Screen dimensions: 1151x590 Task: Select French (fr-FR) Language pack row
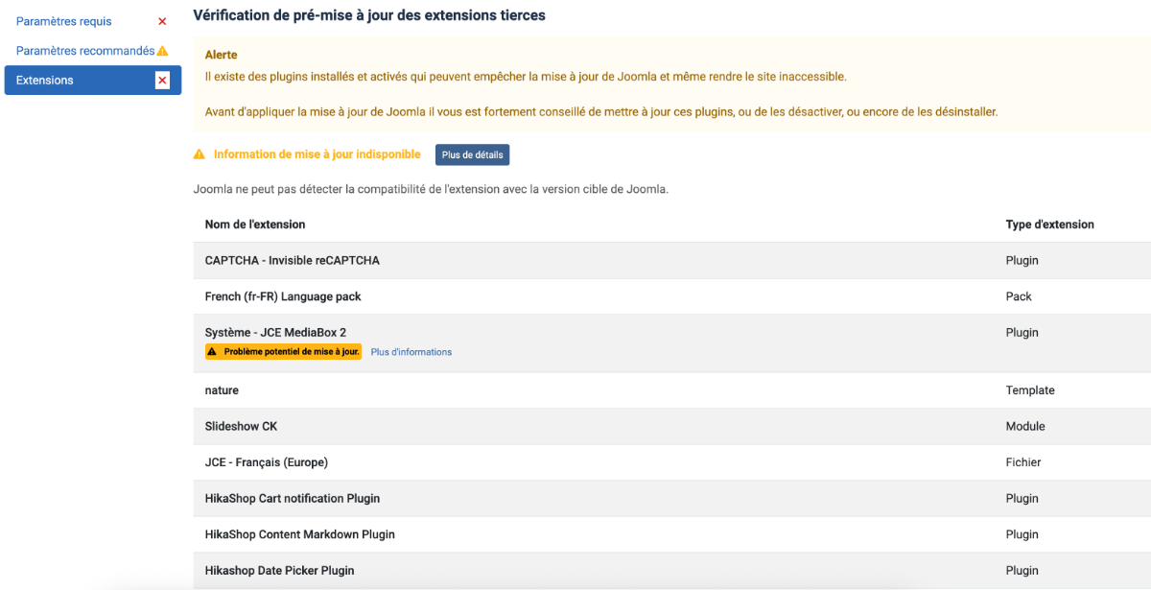283,297
